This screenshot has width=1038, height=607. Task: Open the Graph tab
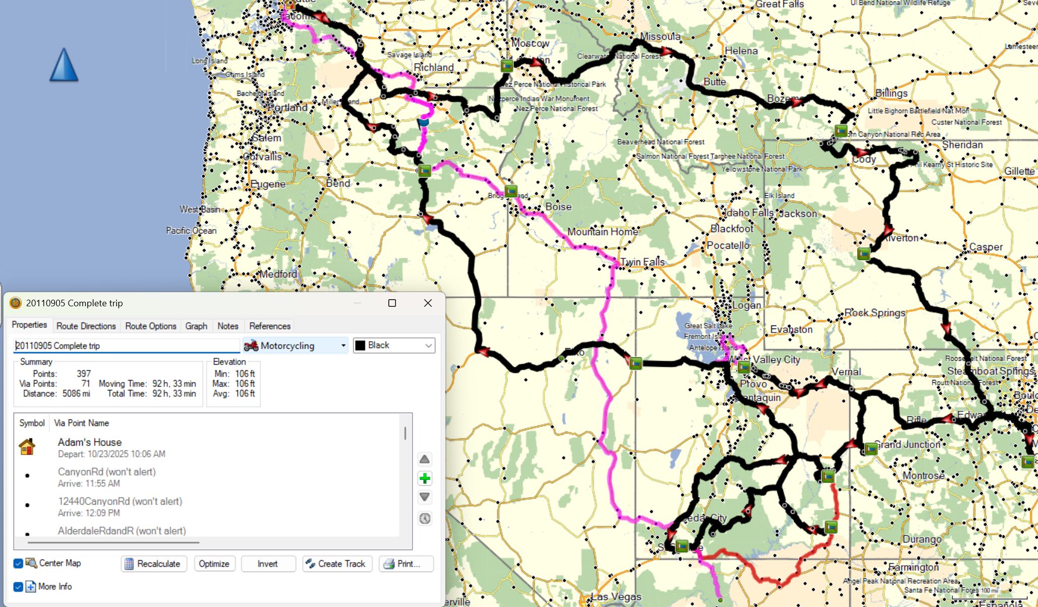(196, 326)
